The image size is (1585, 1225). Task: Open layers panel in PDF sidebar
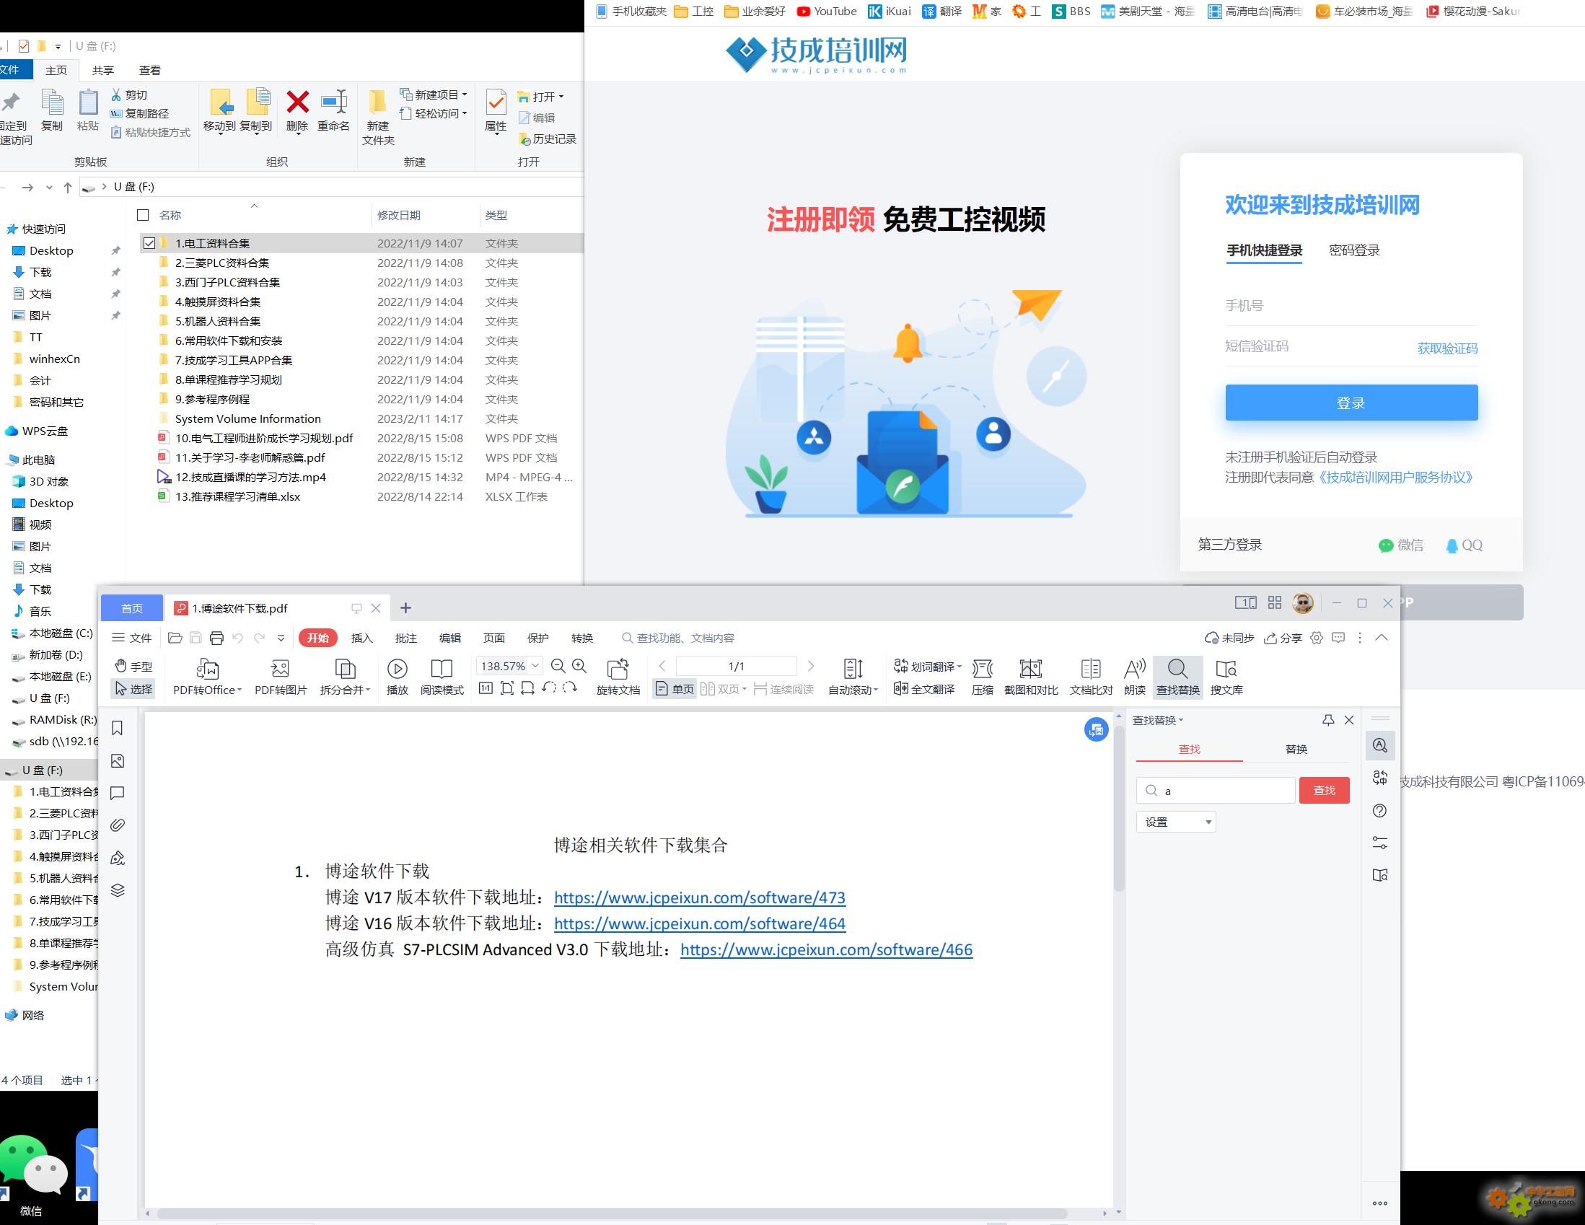click(118, 890)
